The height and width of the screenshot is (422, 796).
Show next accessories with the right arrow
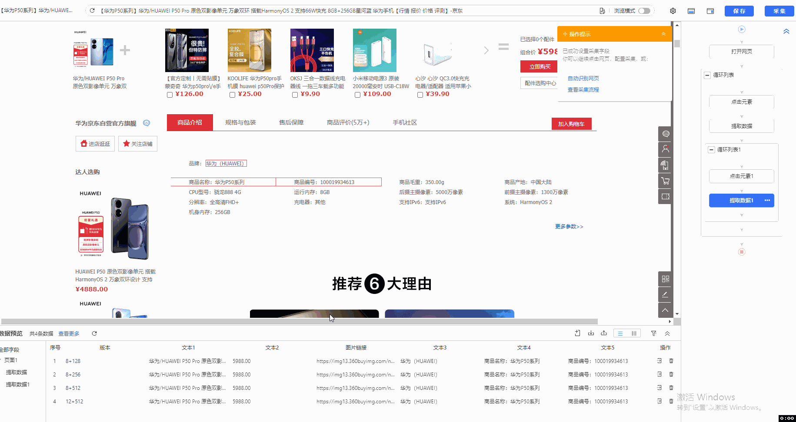point(486,50)
